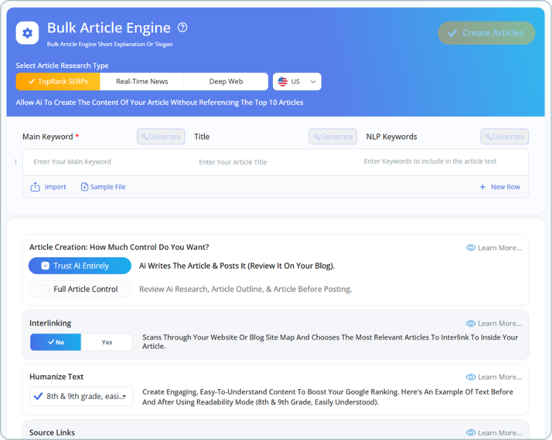Switch to the Real-Time News tab
This screenshot has height=440, width=552.
click(x=142, y=81)
